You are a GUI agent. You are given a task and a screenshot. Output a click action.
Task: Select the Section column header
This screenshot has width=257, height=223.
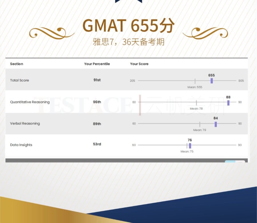click(x=17, y=64)
